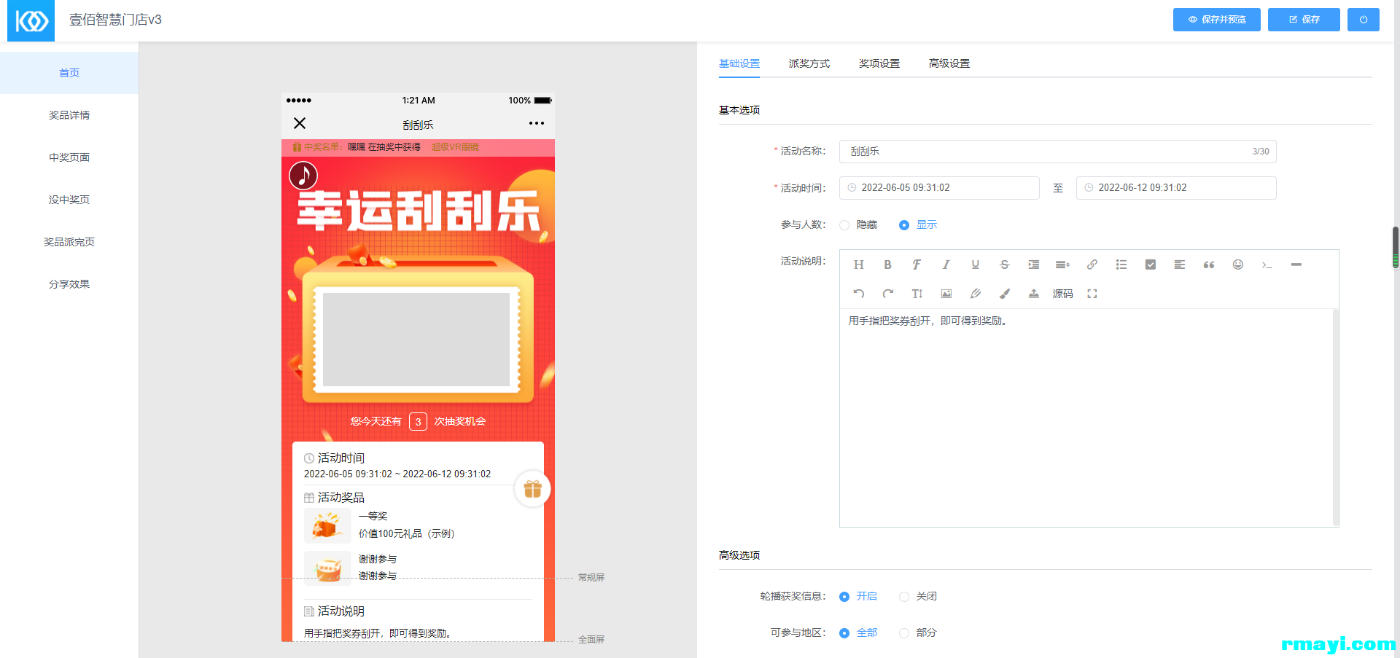Screen dimensions: 1400x658
Task: Switch to the 奖项设置 tab
Action: tap(879, 63)
